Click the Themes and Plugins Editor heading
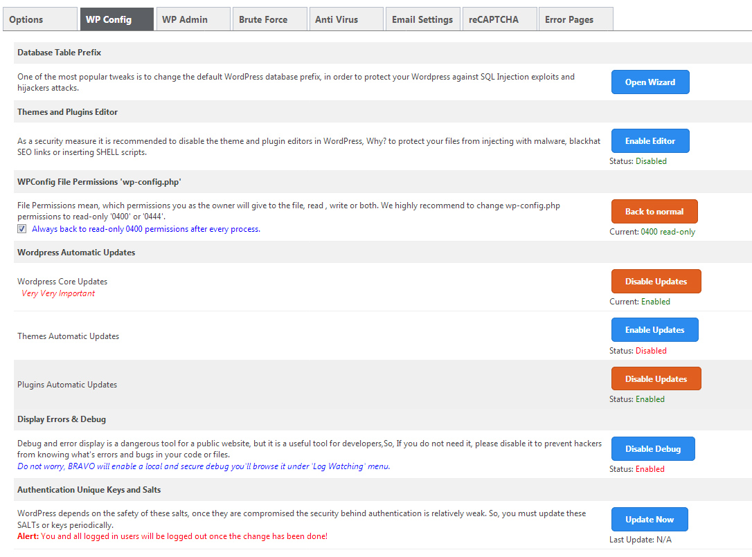 click(68, 111)
